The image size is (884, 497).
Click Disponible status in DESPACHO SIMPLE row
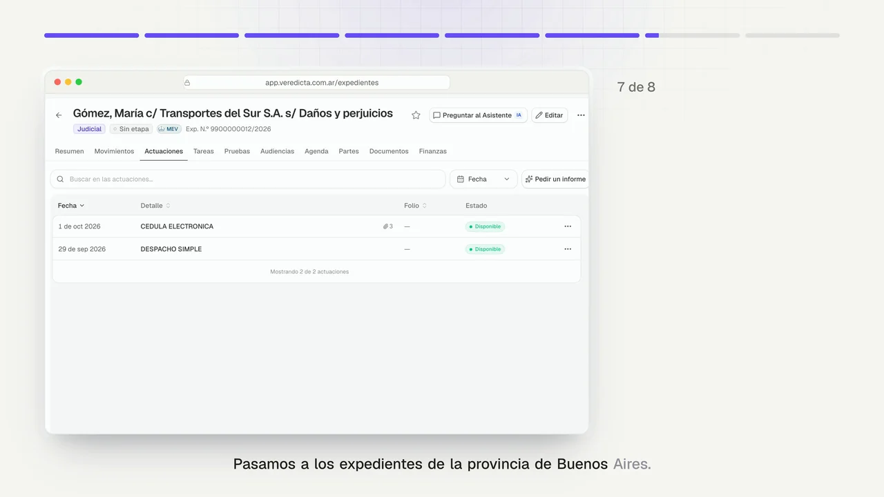tap(485, 249)
